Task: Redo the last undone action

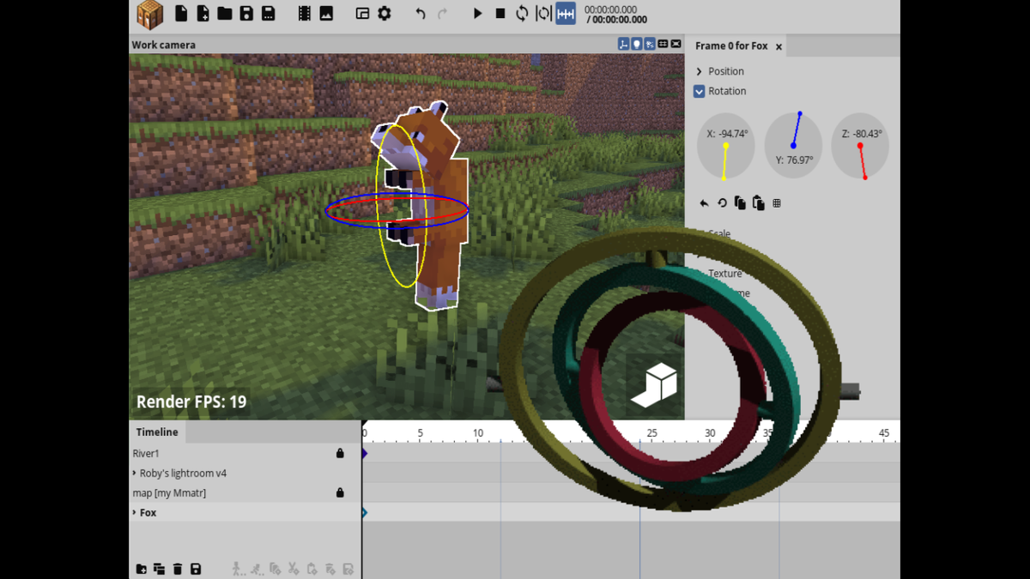Action: tap(442, 14)
